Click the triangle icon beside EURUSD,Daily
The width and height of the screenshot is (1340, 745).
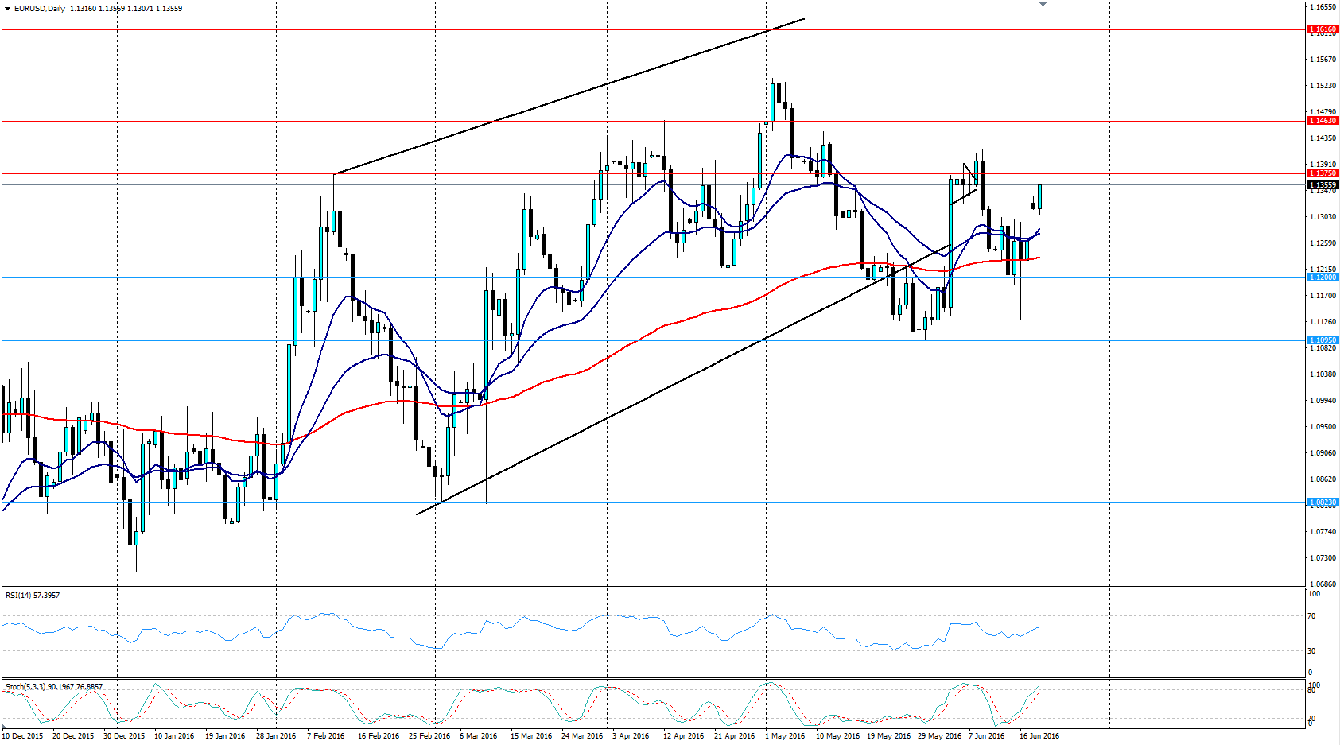pos(7,9)
